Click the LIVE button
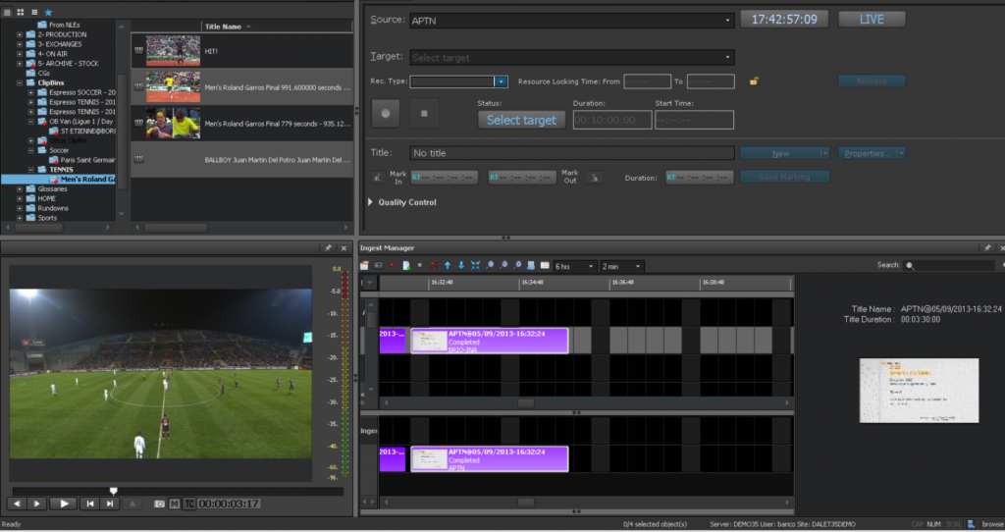 click(x=871, y=20)
